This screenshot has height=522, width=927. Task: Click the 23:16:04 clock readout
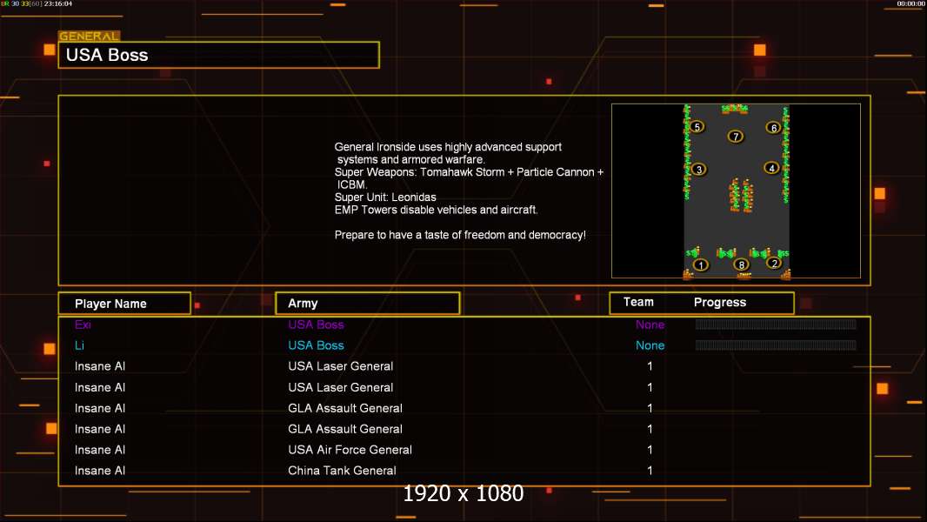point(58,3)
